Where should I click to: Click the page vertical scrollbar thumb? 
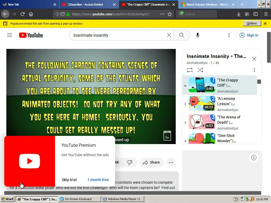tap(269, 47)
